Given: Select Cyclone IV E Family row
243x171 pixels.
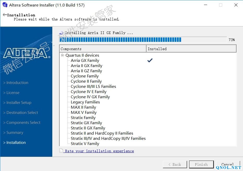Looking at the screenshot, I should point(88,92).
